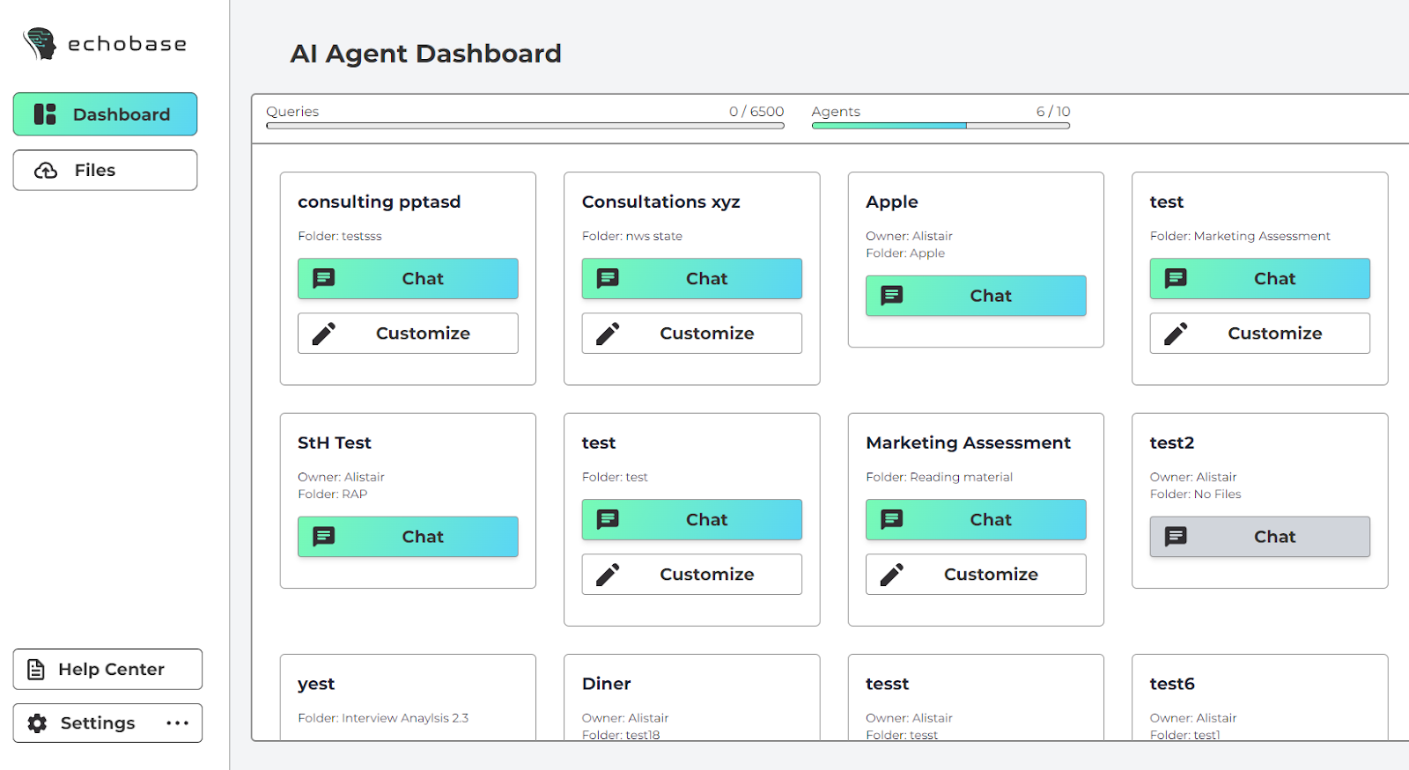1409x770 pixels.
Task: Click the grey Chat button for test2
Action: pos(1259,537)
